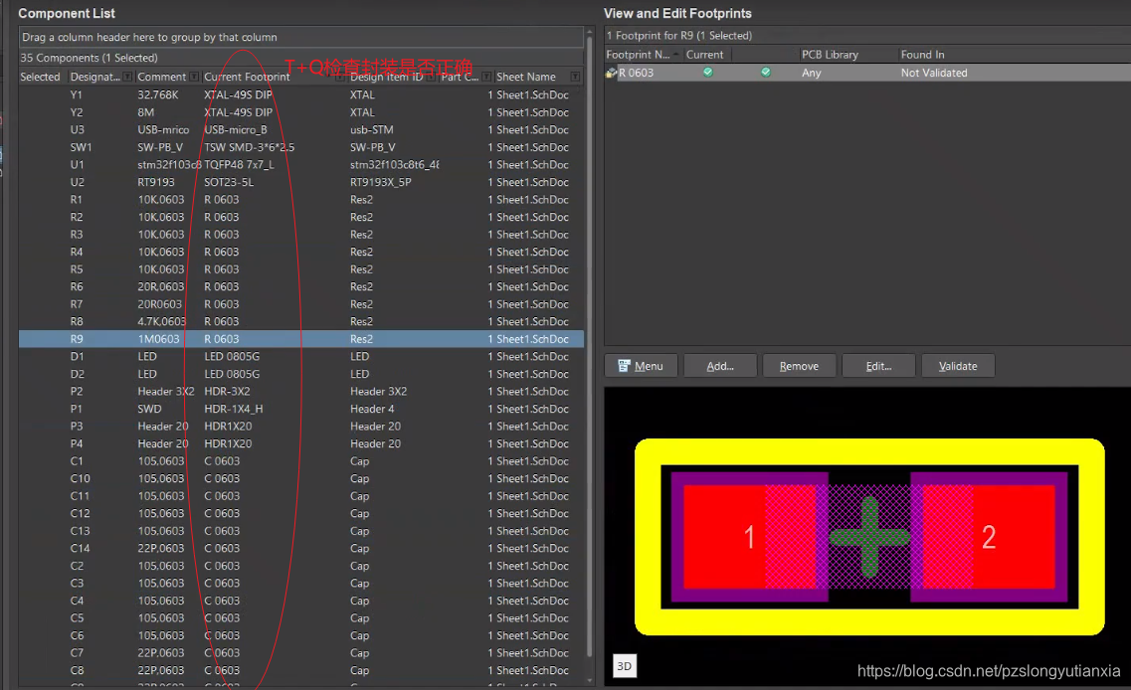Click the second green checkmark in R 0603 row

click(x=765, y=73)
